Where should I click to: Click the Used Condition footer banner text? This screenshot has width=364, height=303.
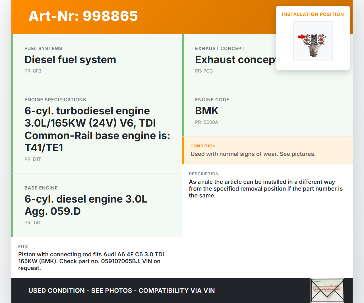121,290
